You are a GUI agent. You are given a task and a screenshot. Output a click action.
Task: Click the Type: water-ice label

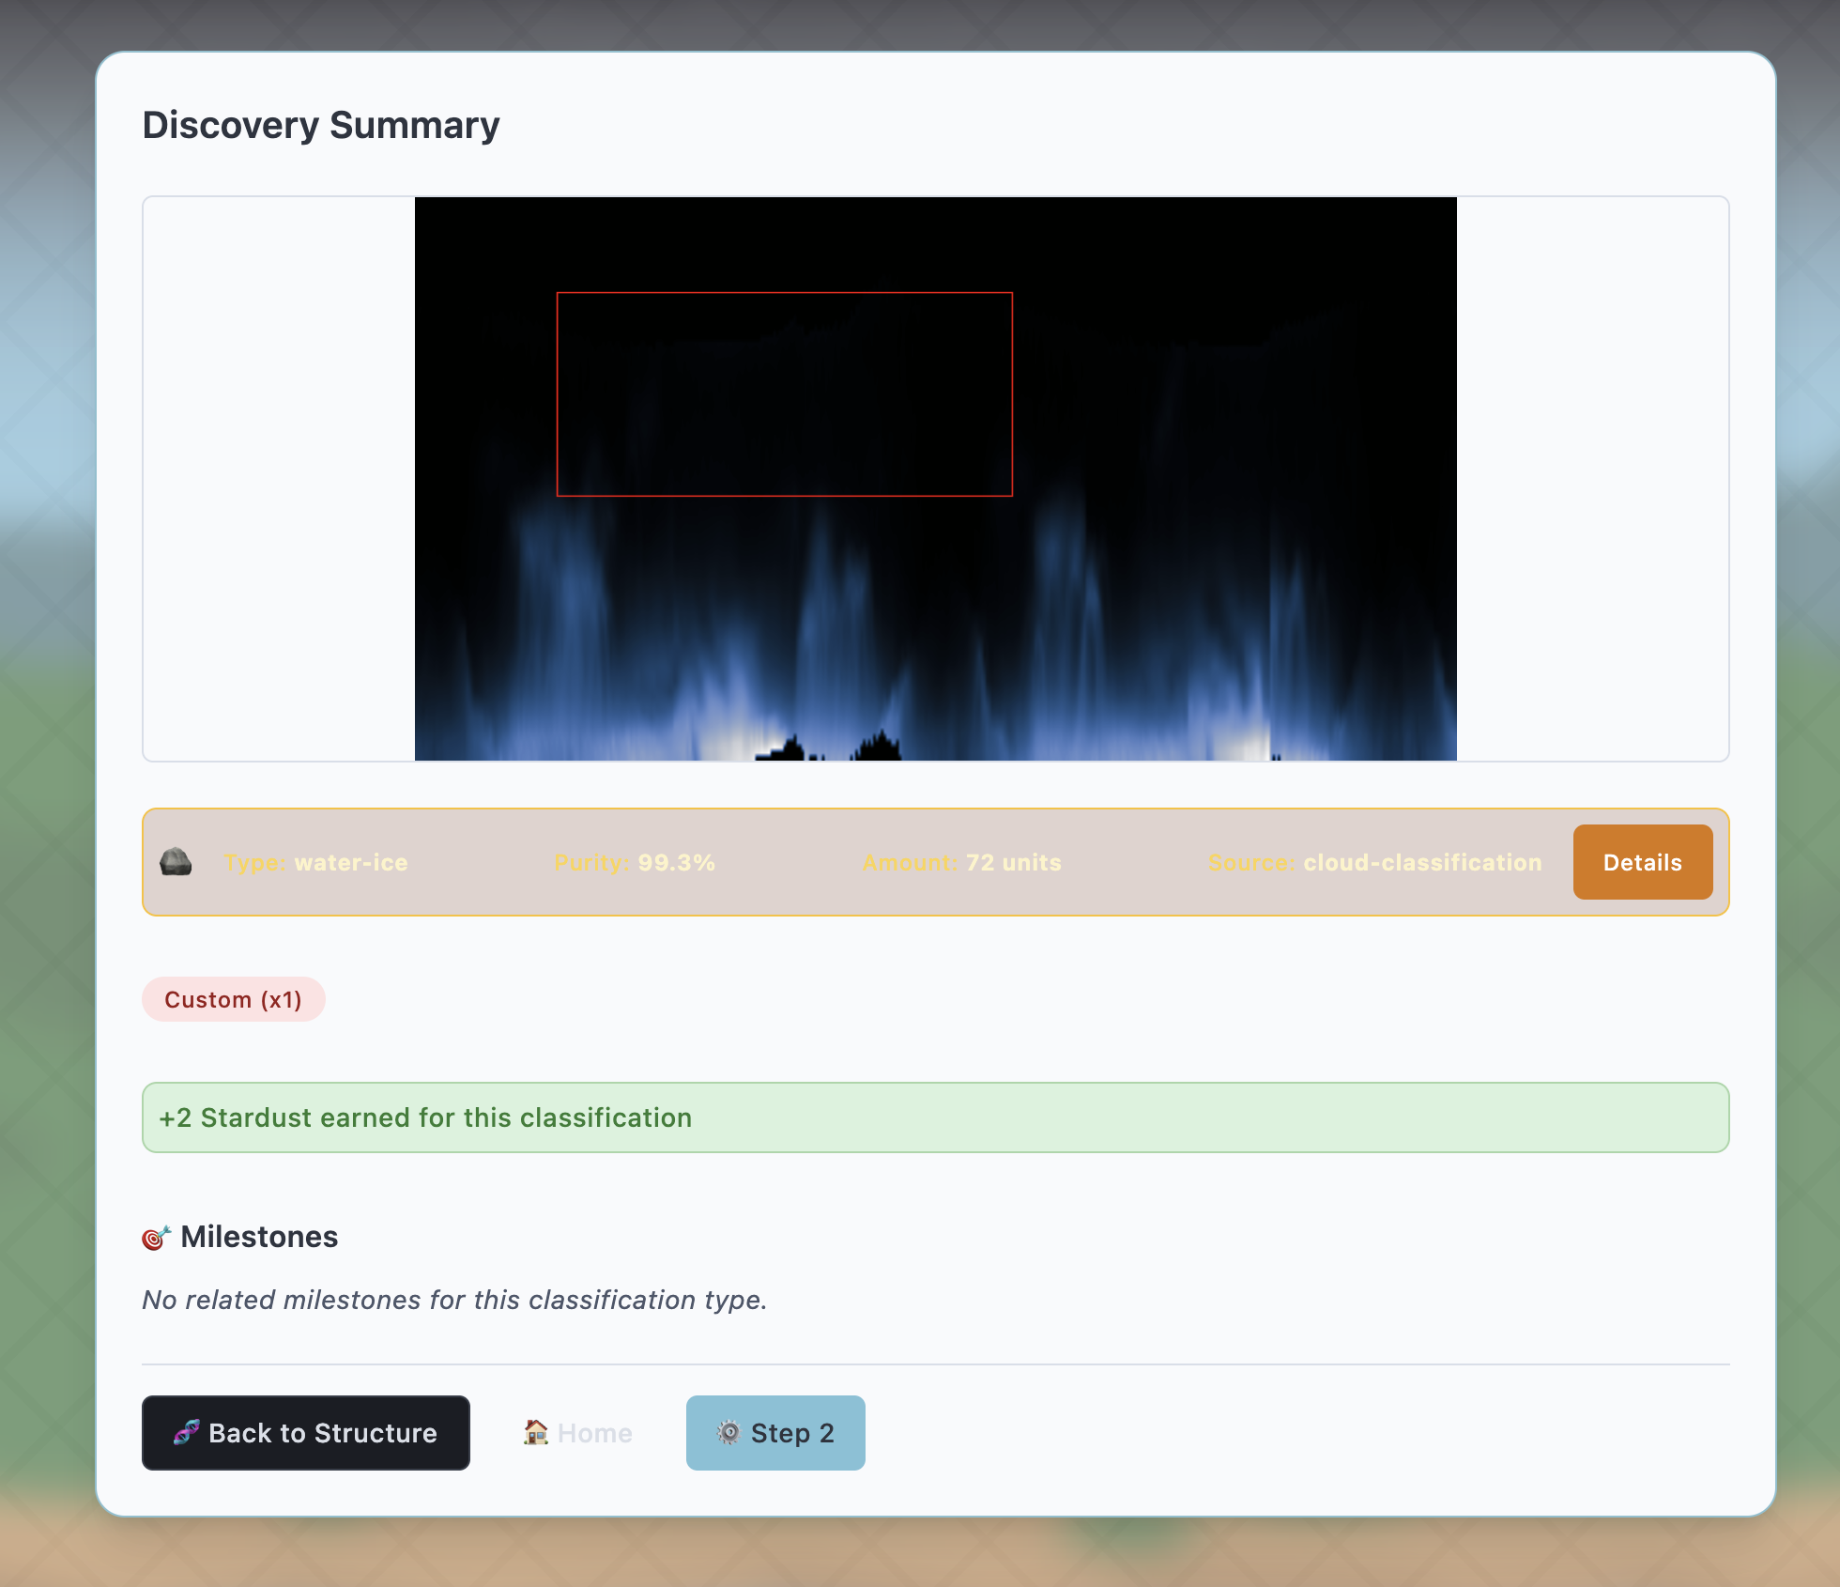(x=315, y=862)
